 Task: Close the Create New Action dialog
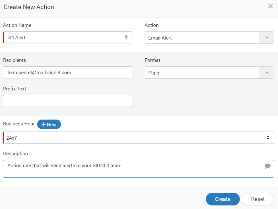coord(270,6)
